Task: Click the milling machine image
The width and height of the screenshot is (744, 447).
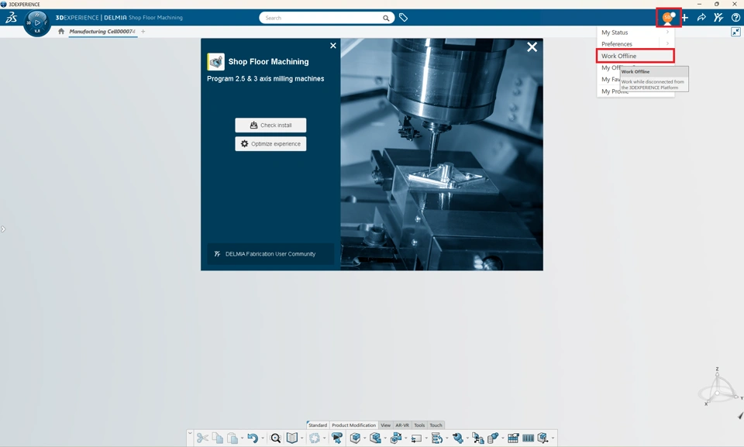Action: click(x=442, y=155)
